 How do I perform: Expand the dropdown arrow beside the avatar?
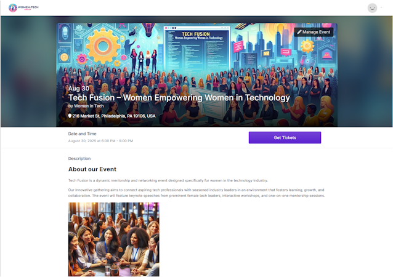click(x=381, y=7)
